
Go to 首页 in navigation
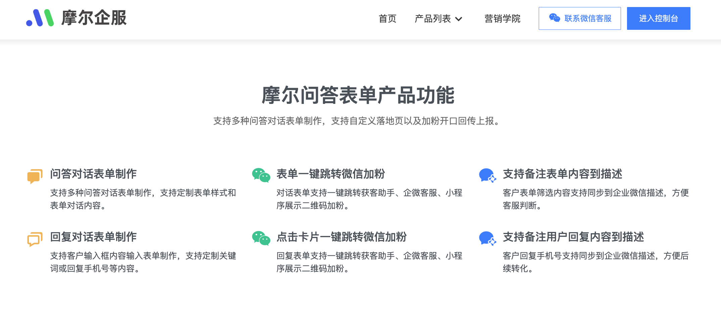[387, 19]
